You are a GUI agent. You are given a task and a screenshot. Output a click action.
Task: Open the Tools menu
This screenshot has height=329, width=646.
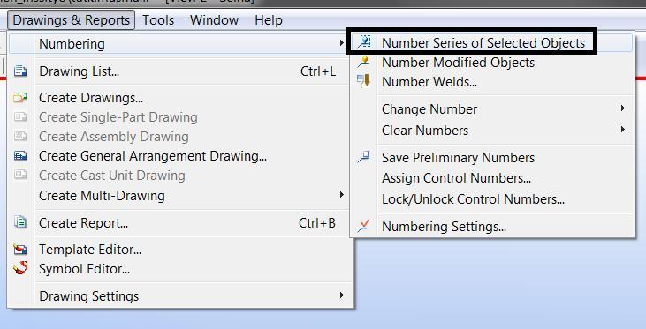[158, 20]
